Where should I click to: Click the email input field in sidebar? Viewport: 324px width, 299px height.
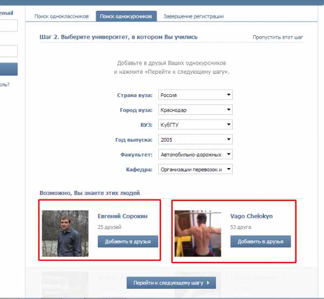point(8,25)
